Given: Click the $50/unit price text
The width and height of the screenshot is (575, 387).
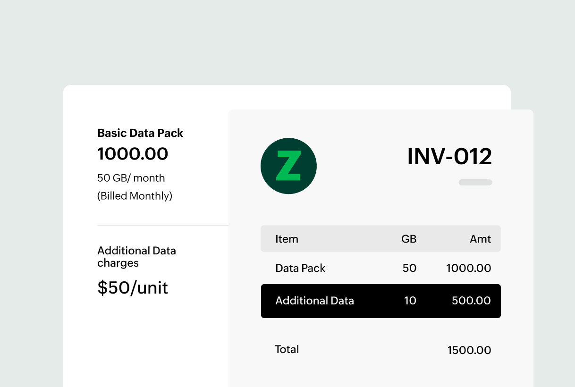Looking at the screenshot, I should click(133, 287).
